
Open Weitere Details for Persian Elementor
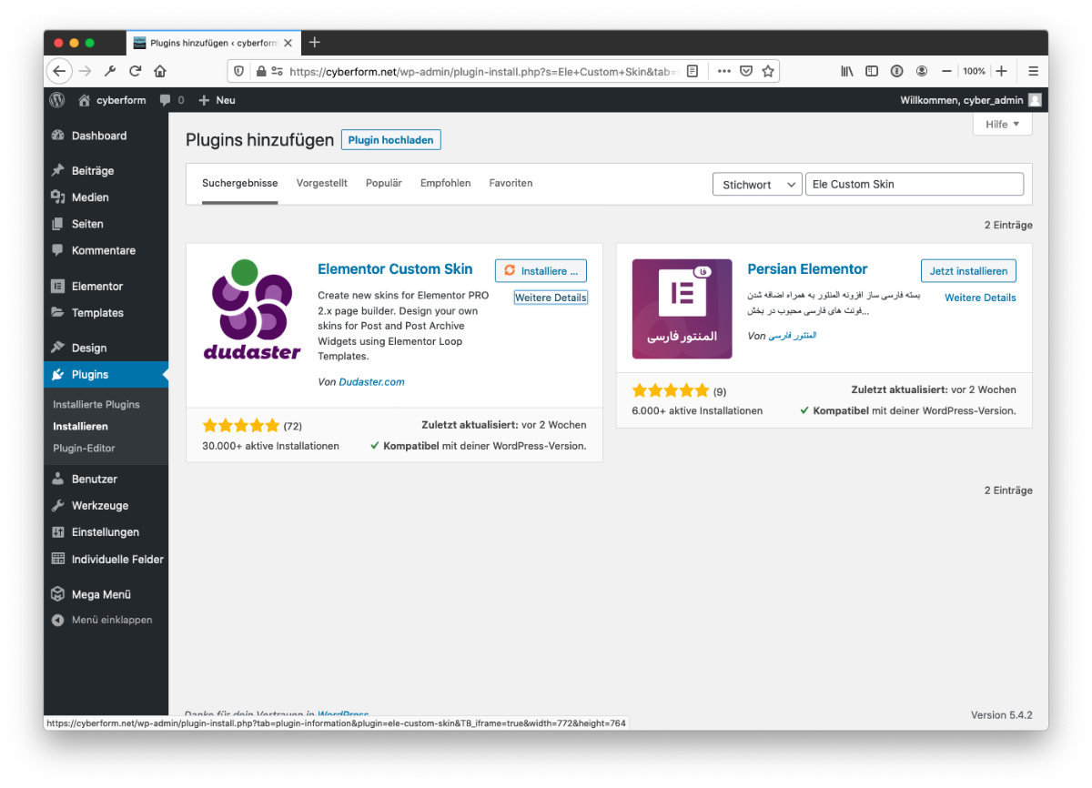pos(980,298)
